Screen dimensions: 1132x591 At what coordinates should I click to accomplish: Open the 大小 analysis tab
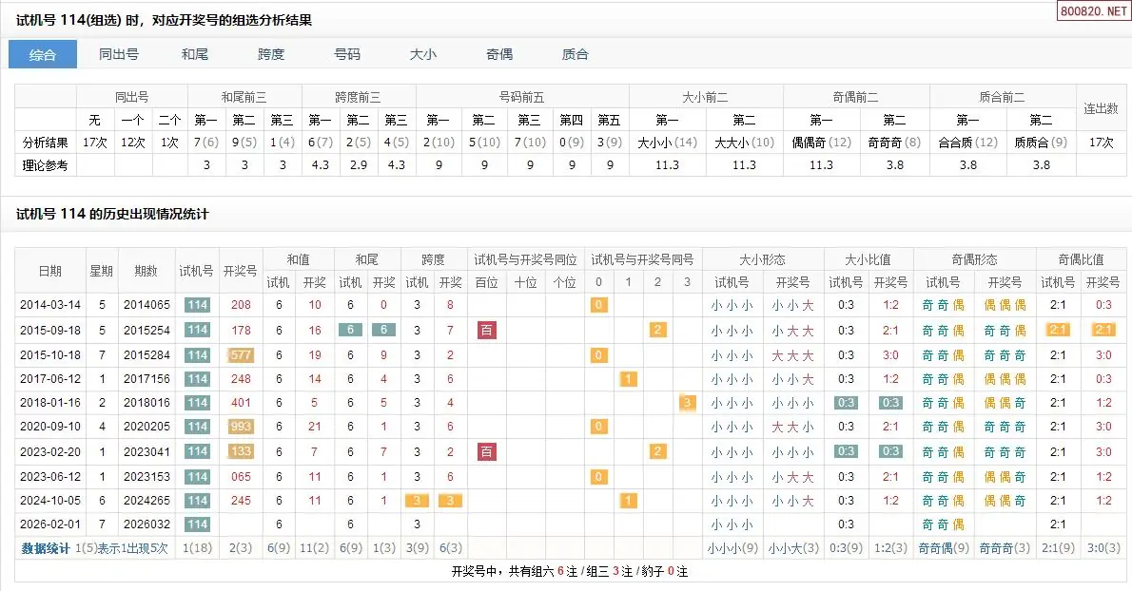click(423, 54)
